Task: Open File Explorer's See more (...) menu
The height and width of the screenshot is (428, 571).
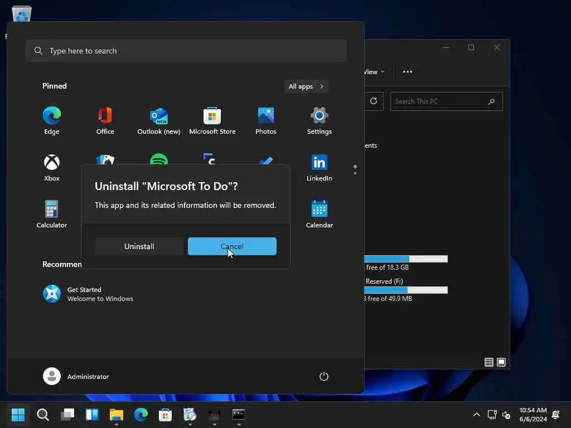Action: tap(408, 72)
